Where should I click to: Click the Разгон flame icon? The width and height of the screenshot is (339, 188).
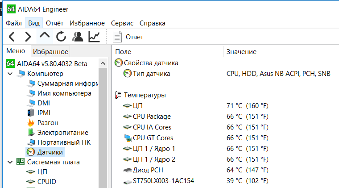tap(31, 123)
